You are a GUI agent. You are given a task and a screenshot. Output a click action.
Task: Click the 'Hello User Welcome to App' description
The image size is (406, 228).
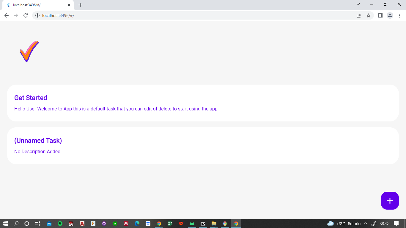click(x=116, y=109)
